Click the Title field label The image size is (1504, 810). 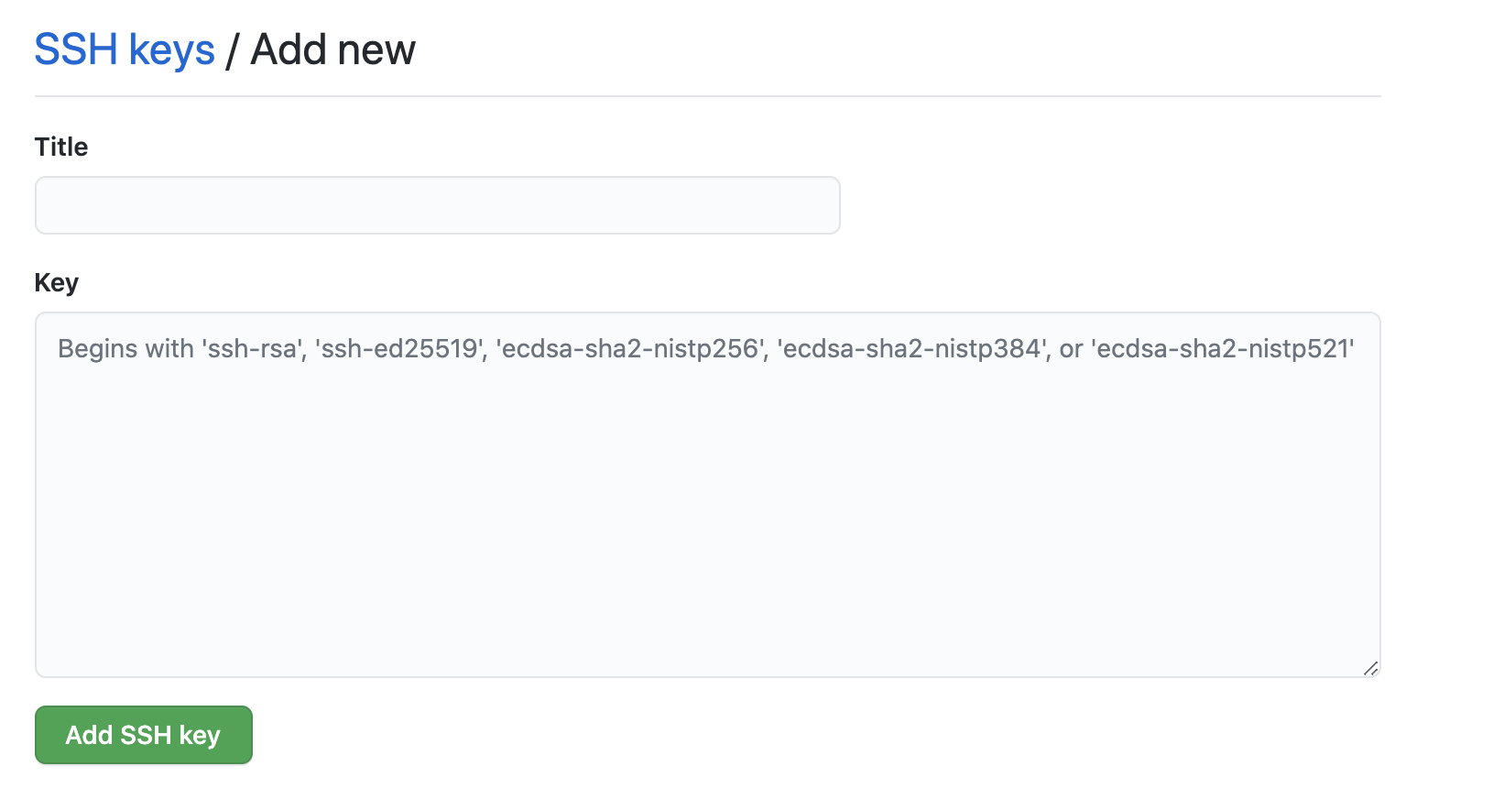coord(61,147)
